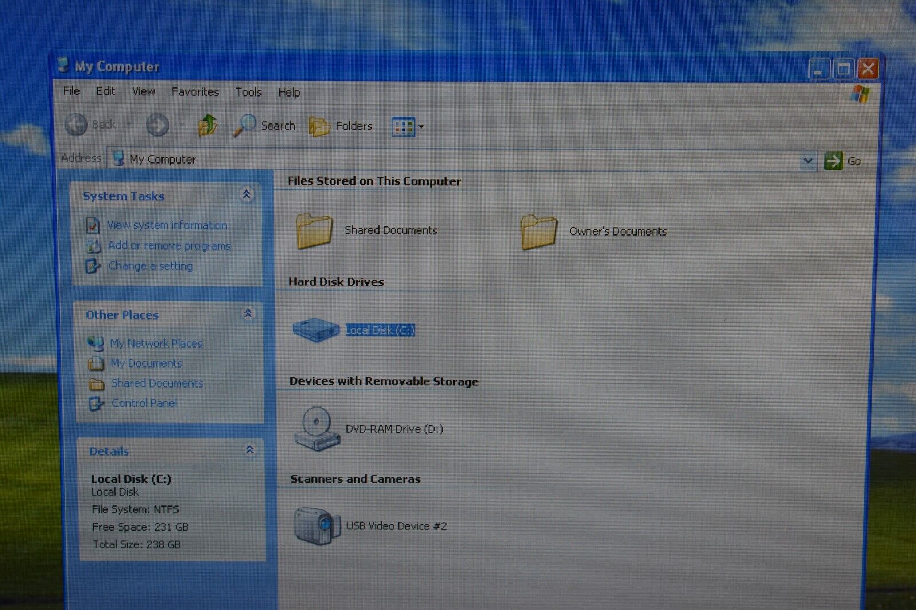Screen dimensions: 916x610
Task: Click the Forward arrow button
Action: pos(157,125)
